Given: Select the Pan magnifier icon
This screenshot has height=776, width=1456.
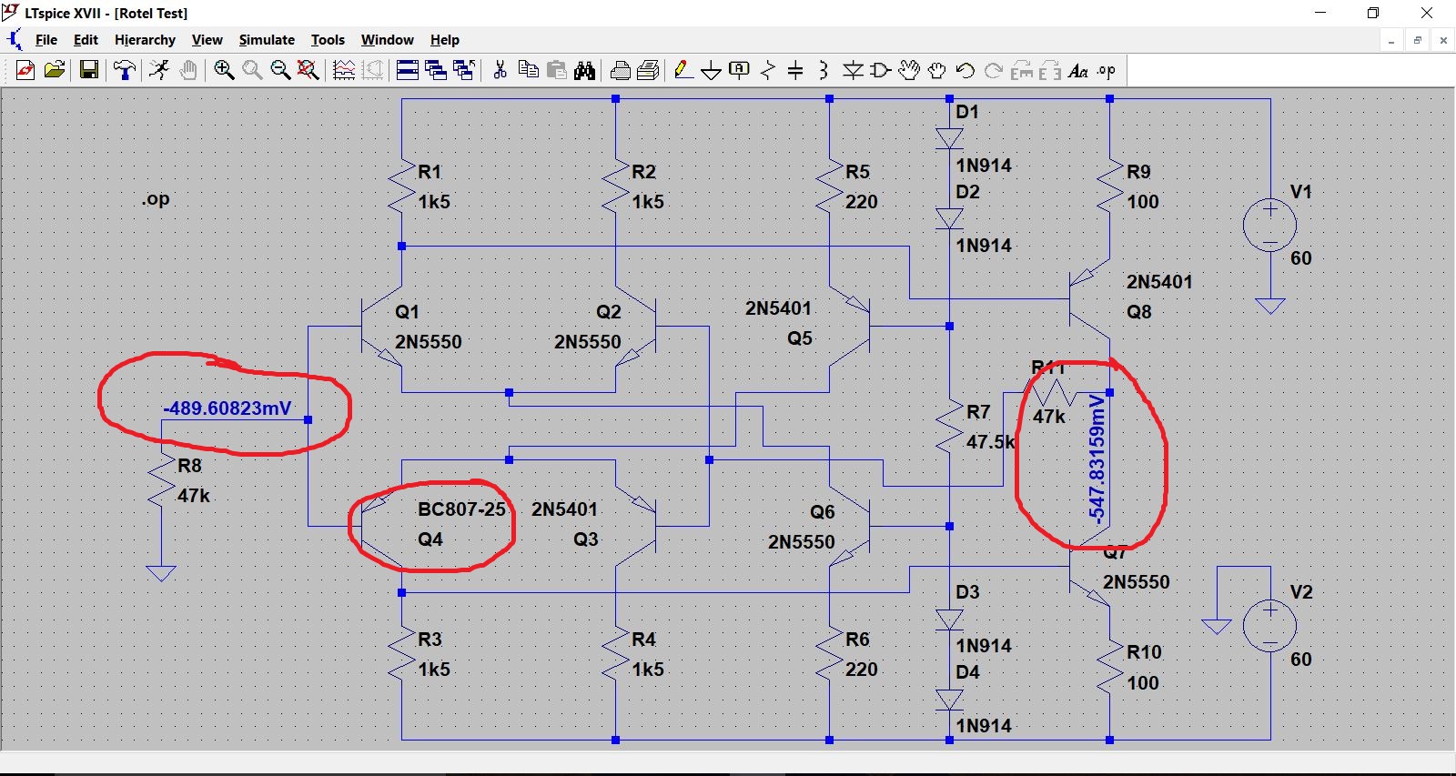Looking at the screenshot, I should pos(252,70).
